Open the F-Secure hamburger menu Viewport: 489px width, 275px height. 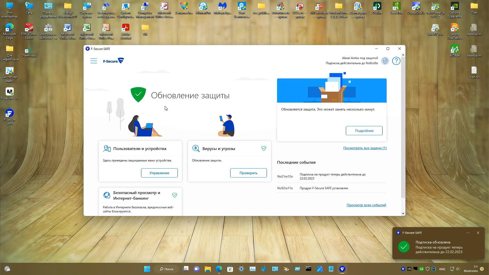[93, 61]
